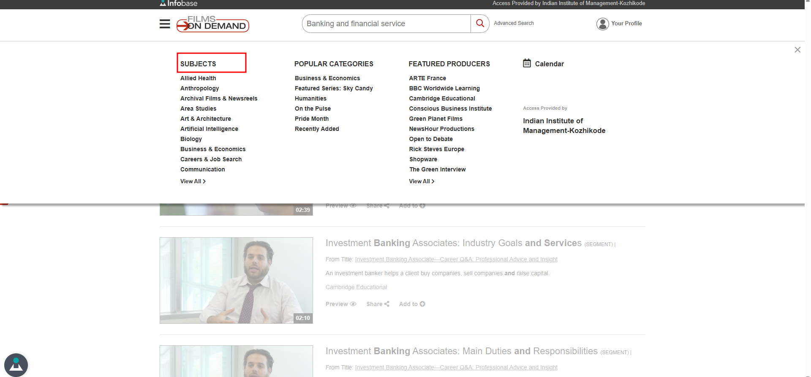The height and width of the screenshot is (377, 811).
Task: Open the 02:10 Investment Banking video thumbnail
Action: click(x=236, y=280)
